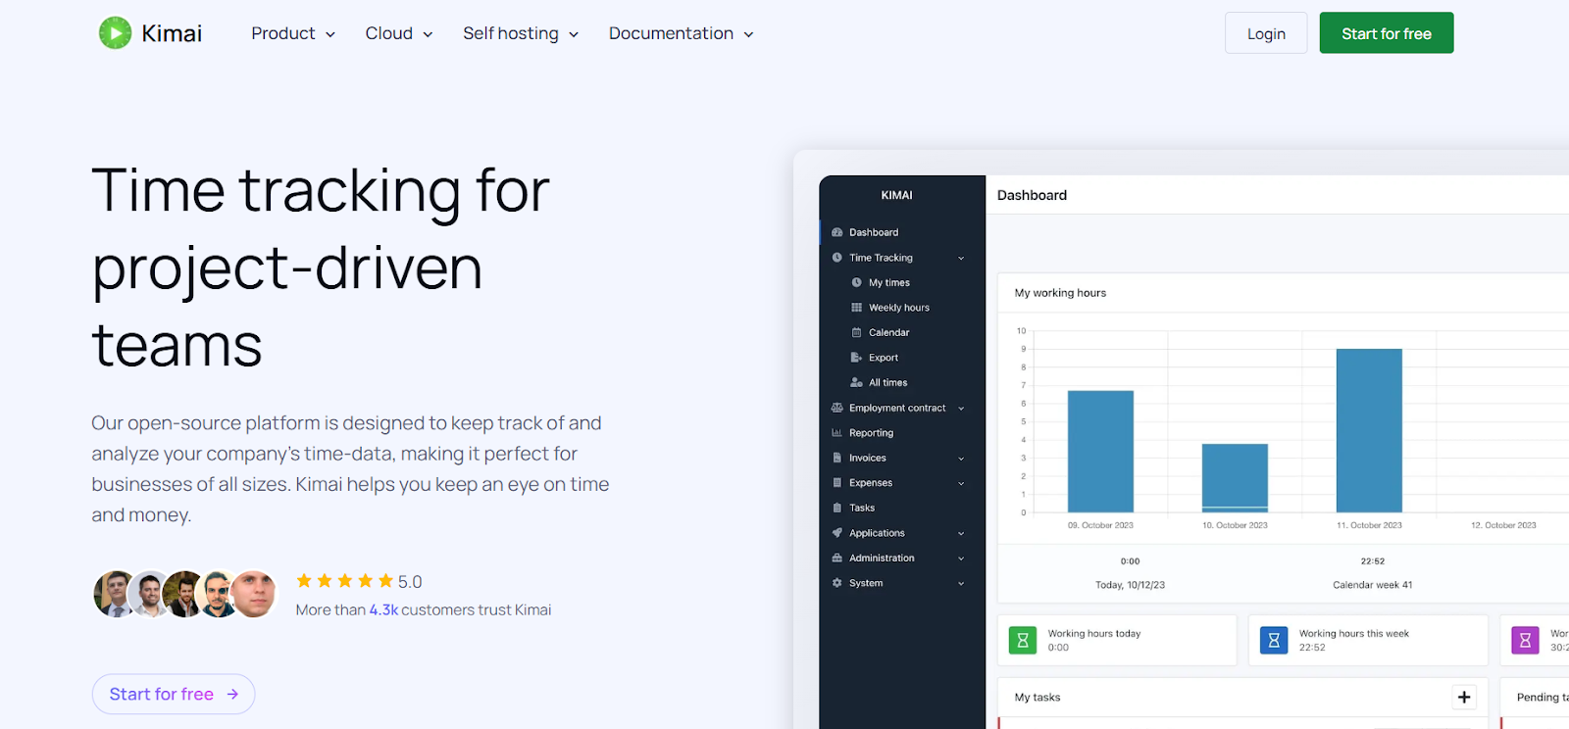Expand the Administration chevron
The width and height of the screenshot is (1569, 729).
pos(961,559)
